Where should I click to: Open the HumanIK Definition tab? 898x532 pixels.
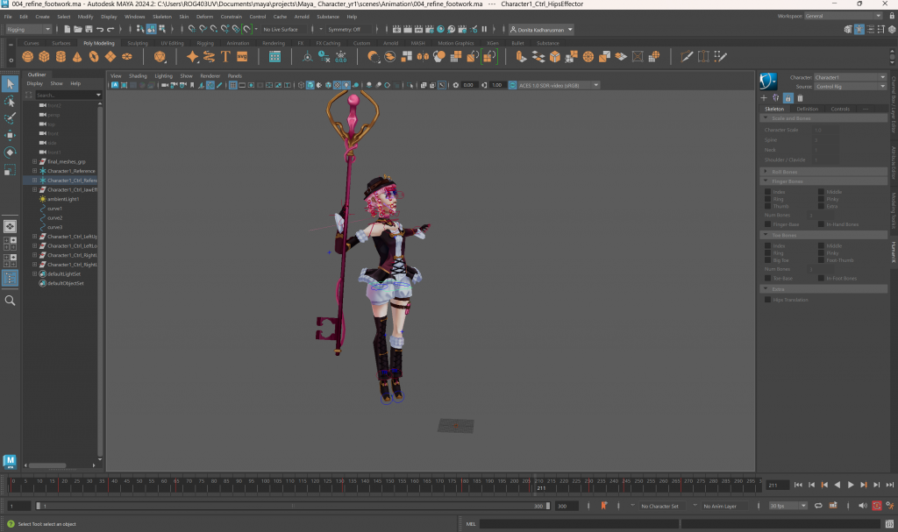807,109
